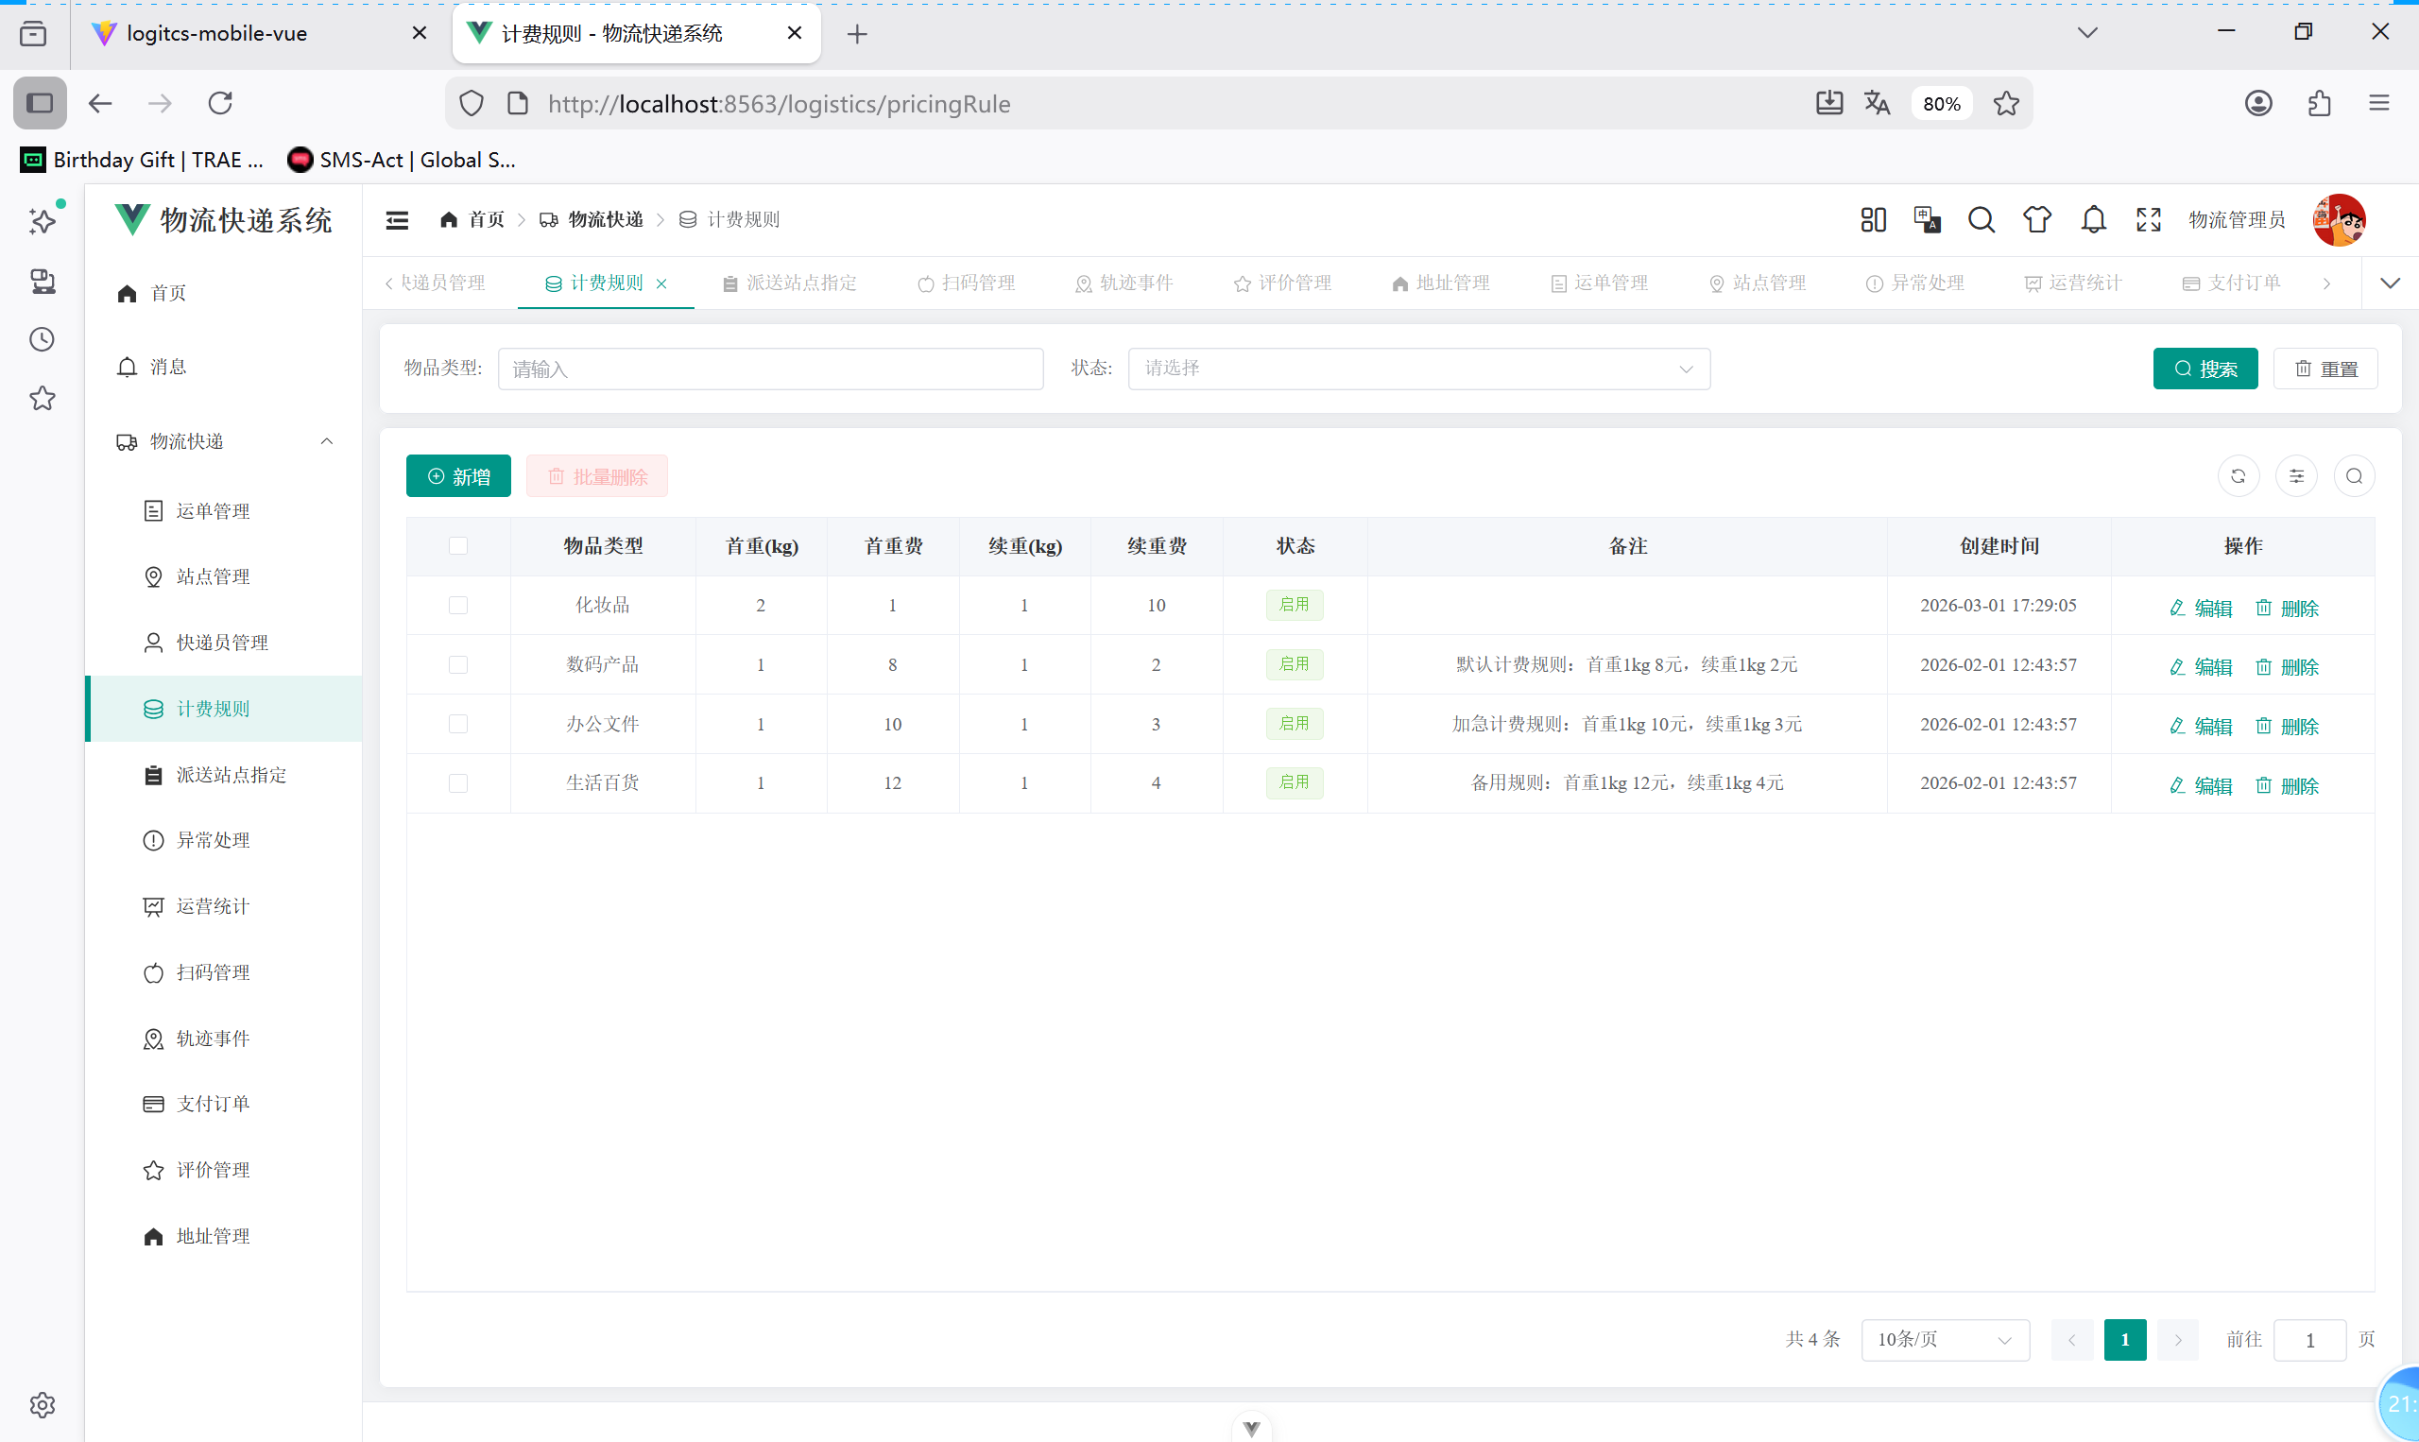The width and height of the screenshot is (2419, 1442).
Task: Tick the checkbox for 生活百货 row
Action: (x=458, y=783)
